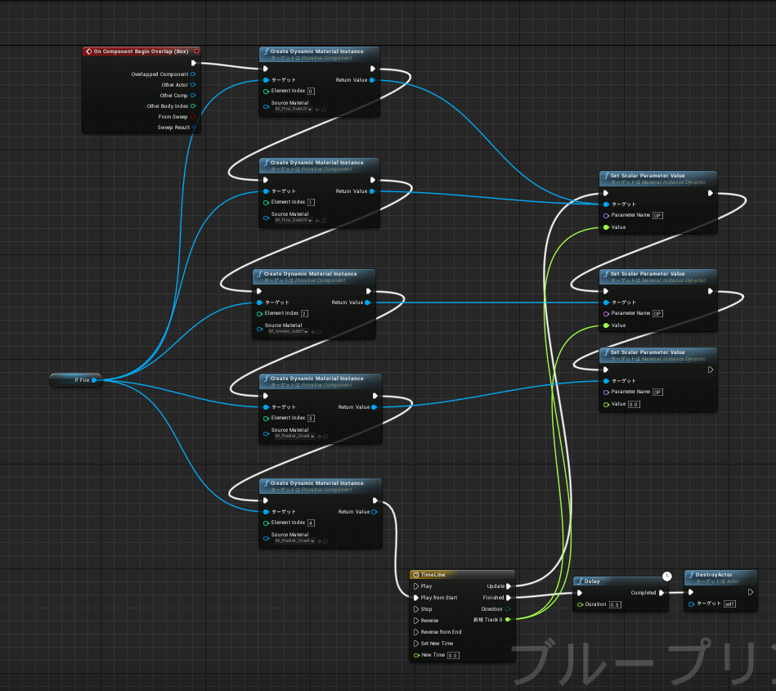Open the M_smoke_subUV Source Material dropdown
The height and width of the screenshot is (691, 776).
coord(288,332)
